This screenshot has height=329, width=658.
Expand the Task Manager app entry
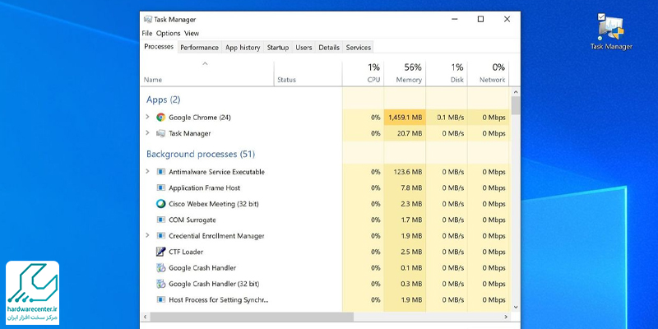pyautogui.click(x=147, y=133)
